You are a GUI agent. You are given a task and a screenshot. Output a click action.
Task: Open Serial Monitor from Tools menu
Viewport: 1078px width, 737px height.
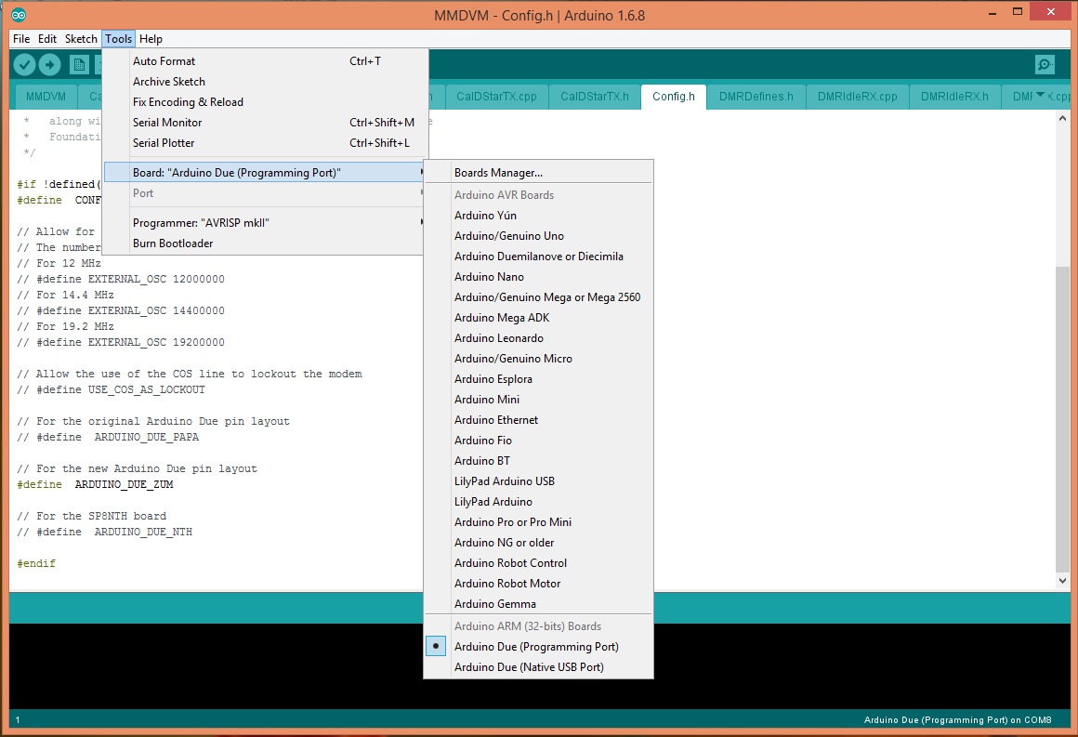click(265, 123)
